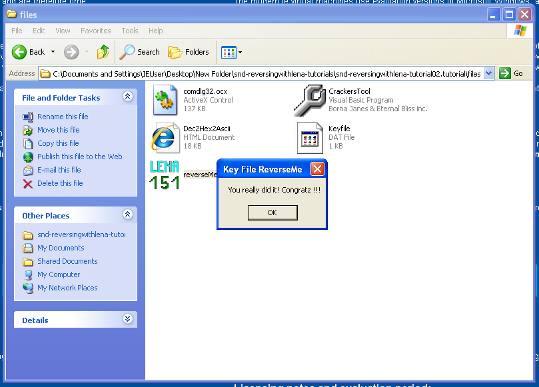Click OK in Key File ReverseMe dialog
The height and width of the screenshot is (387, 539).
click(x=272, y=212)
